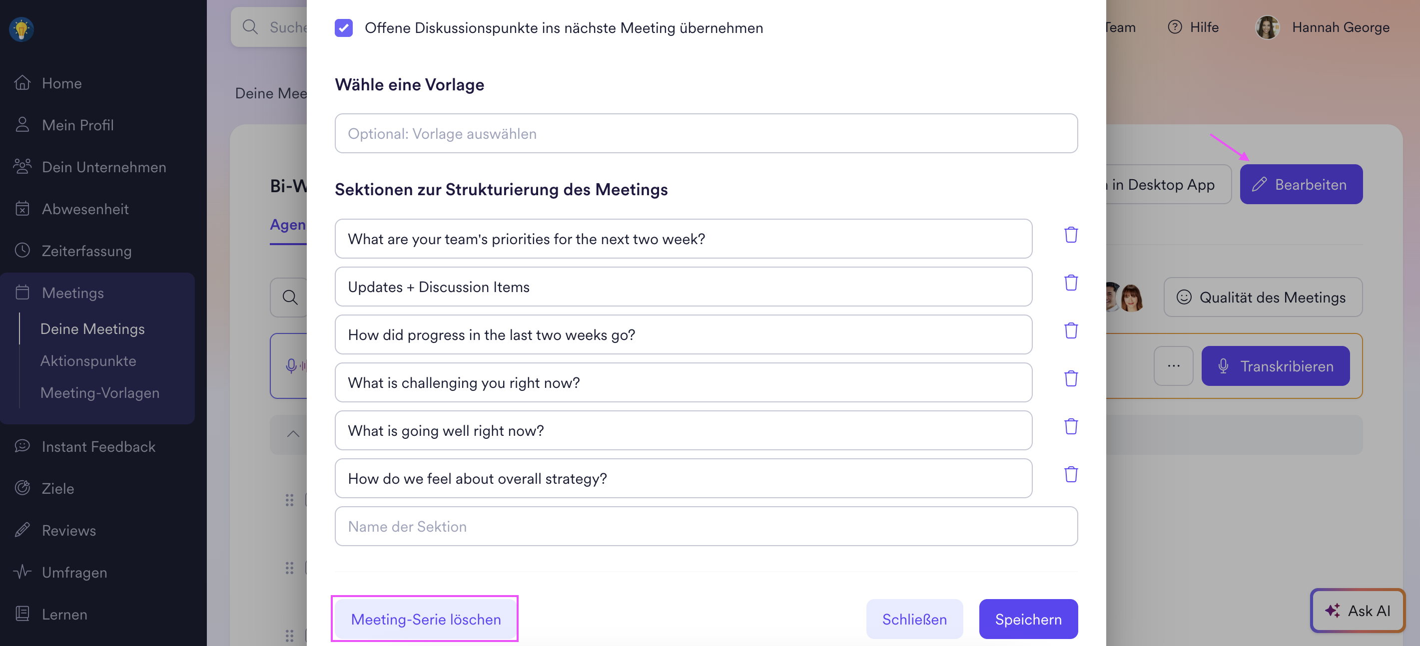Click the Transkribieren microphone button
The width and height of the screenshot is (1420, 646).
tap(1275, 365)
